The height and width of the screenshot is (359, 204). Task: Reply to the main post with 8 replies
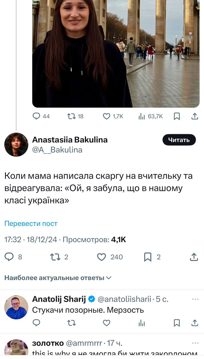[10, 257]
